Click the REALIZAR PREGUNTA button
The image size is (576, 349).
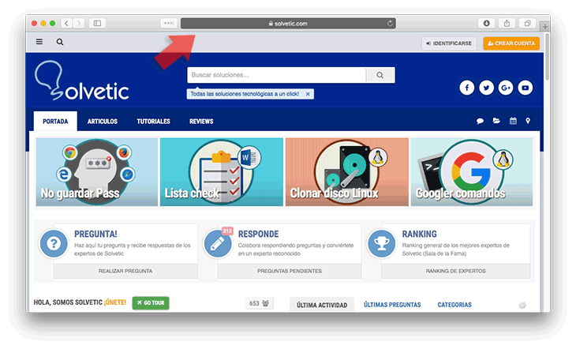125,271
